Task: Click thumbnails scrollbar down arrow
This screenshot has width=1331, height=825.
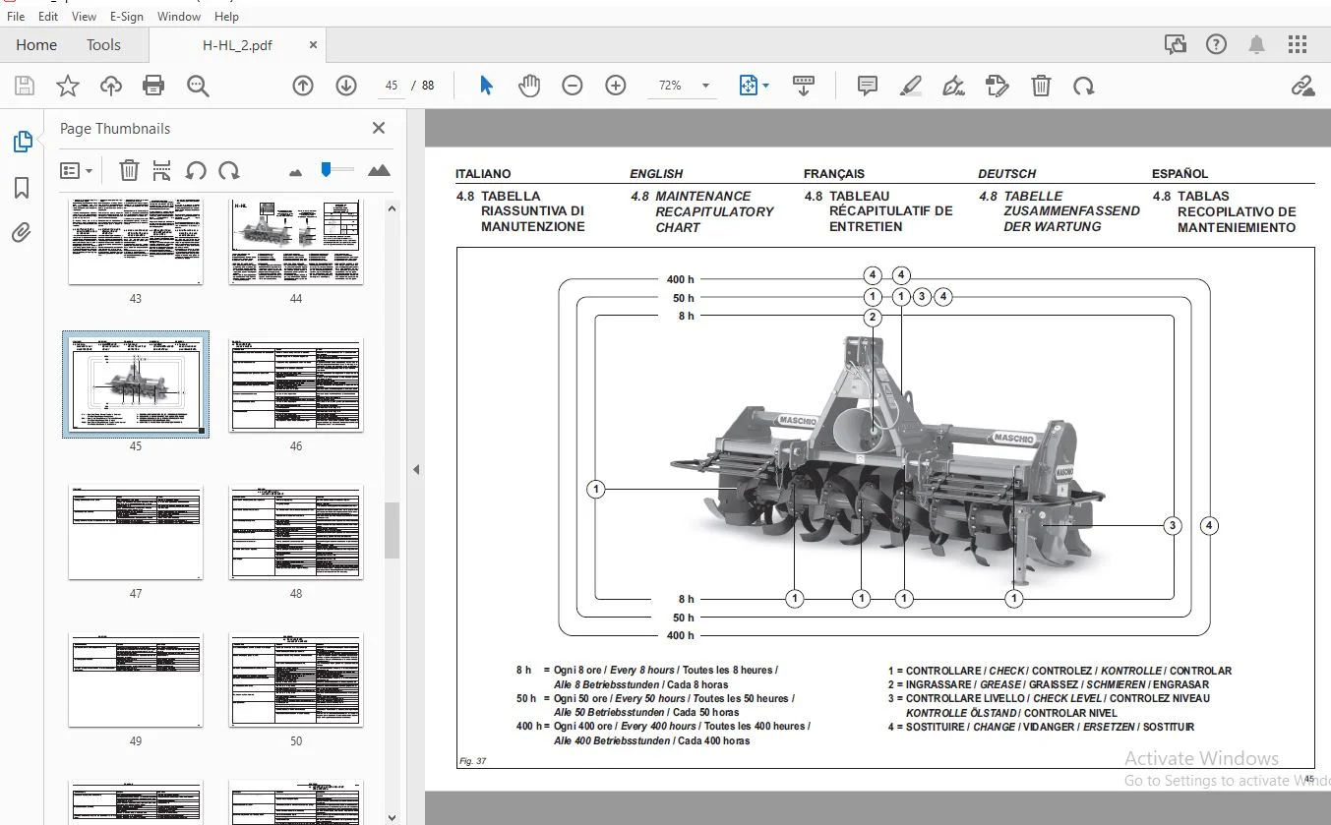Action: pos(392,816)
